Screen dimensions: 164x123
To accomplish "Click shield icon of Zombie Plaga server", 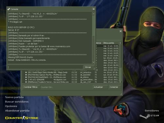I will click(x=26, y=72).
